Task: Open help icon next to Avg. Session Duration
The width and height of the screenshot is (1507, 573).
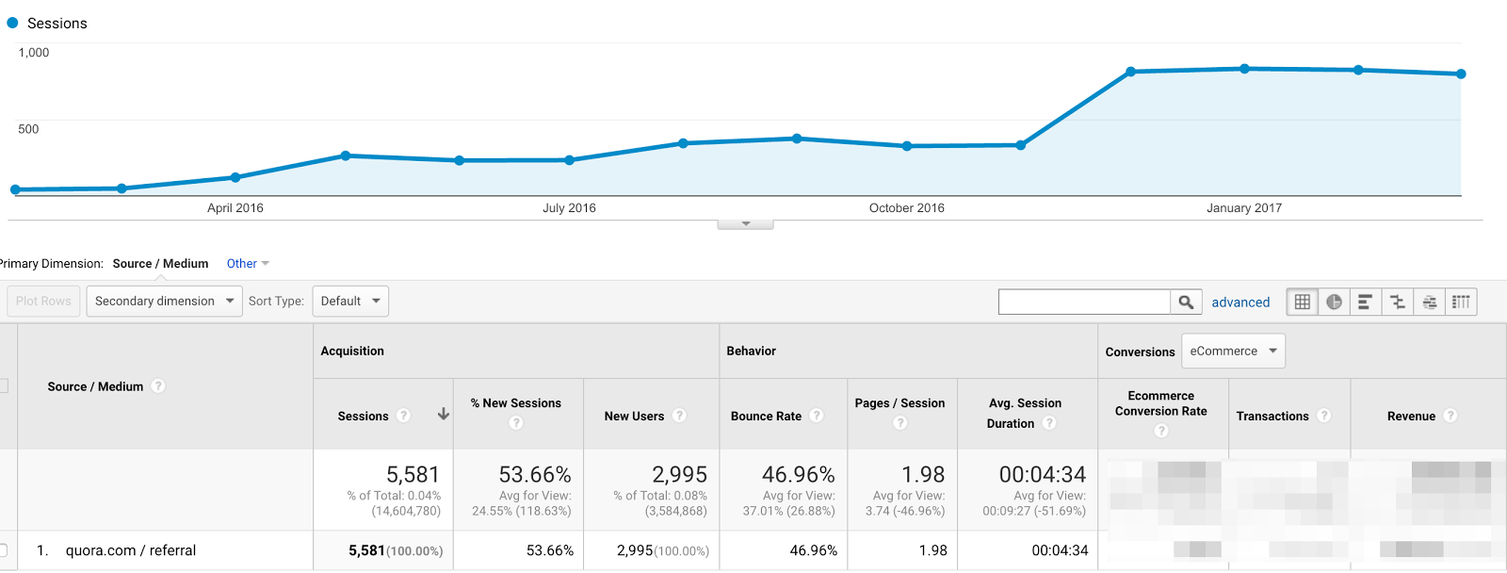Action: click(1049, 423)
